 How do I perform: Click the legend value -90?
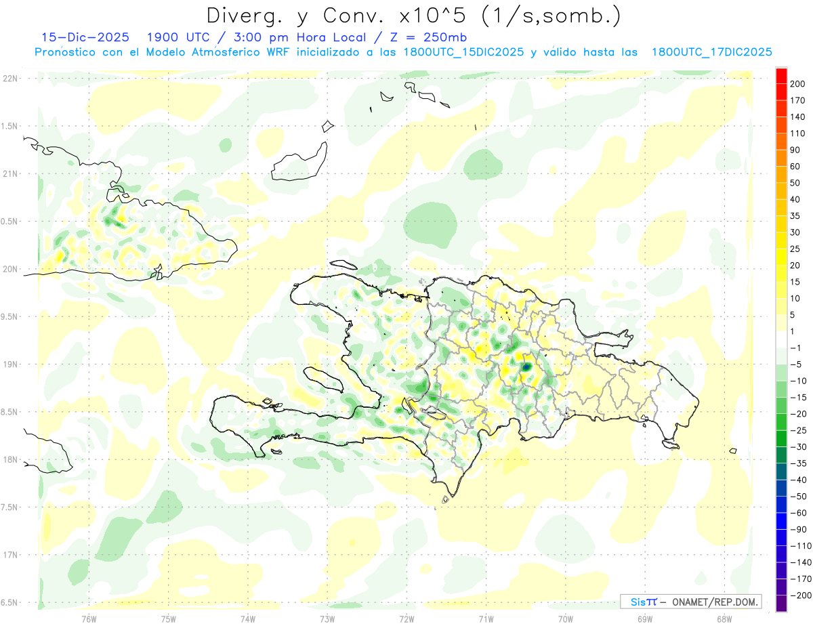799,529
